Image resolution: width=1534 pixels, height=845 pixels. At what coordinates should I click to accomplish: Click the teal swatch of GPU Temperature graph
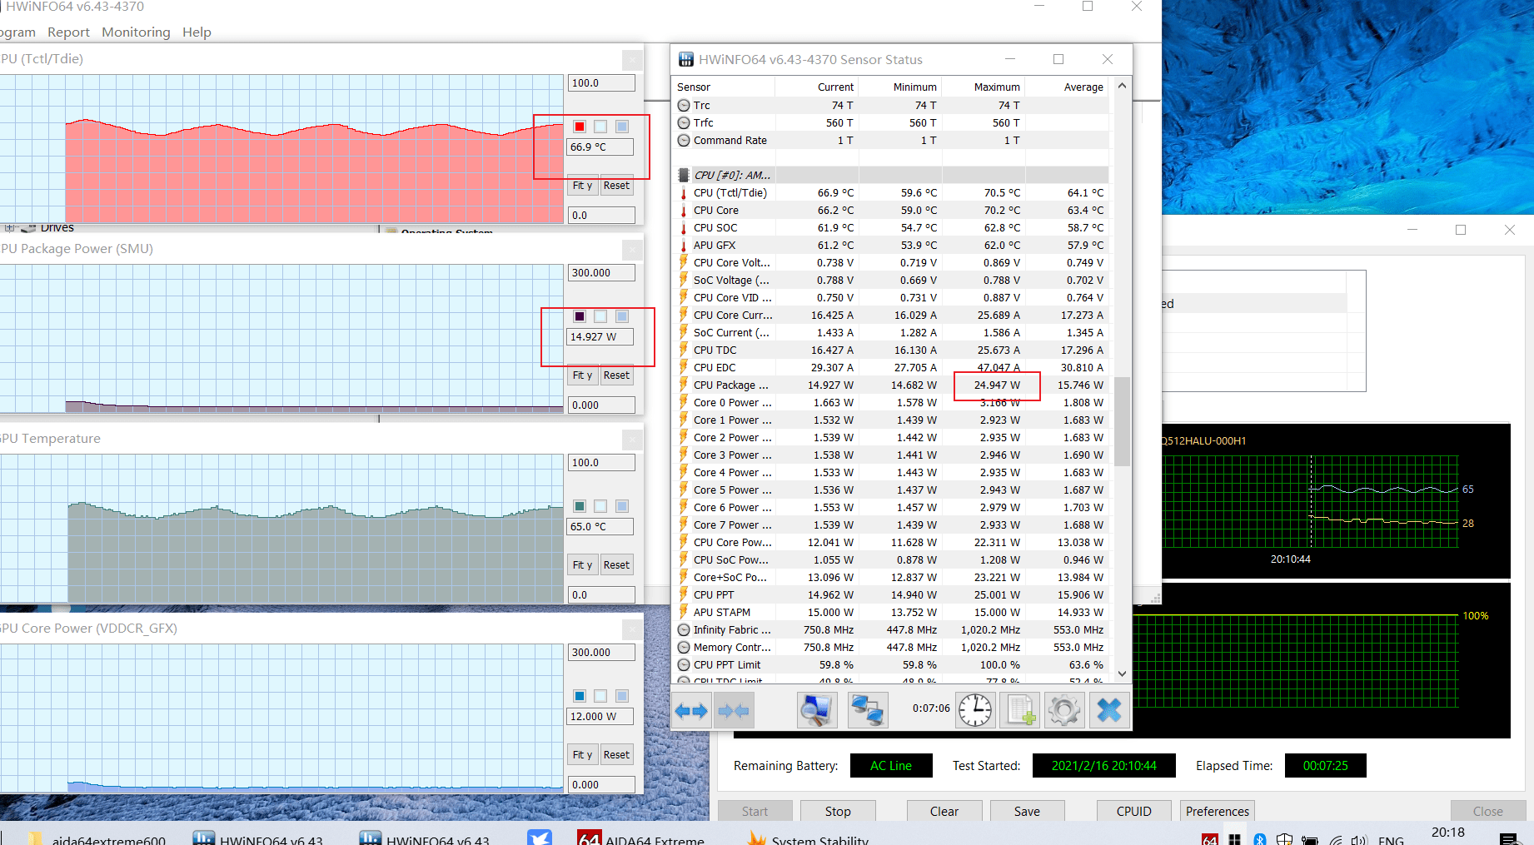coord(580,506)
